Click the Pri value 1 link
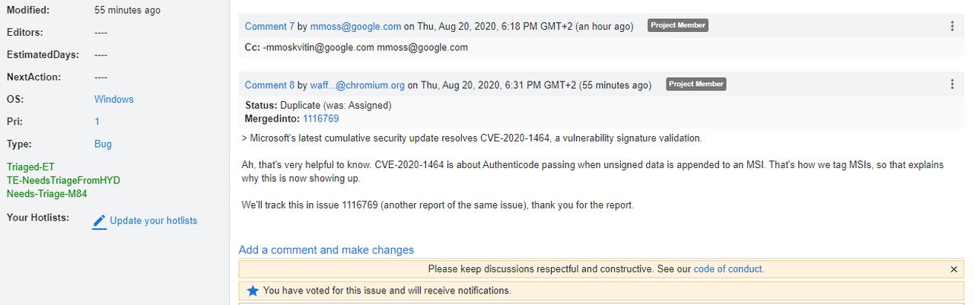 click(x=97, y=122)
